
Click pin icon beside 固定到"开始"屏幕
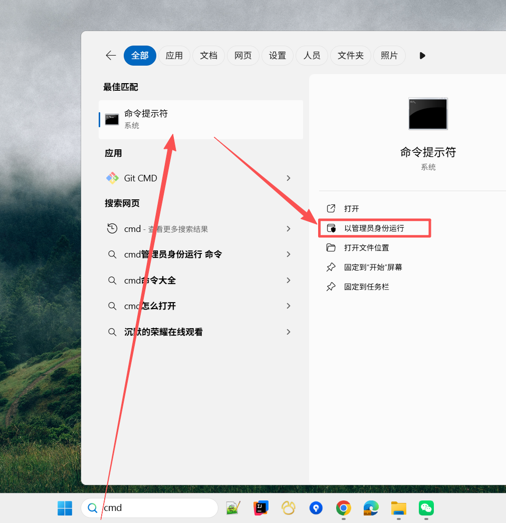[x=331, y=267]
